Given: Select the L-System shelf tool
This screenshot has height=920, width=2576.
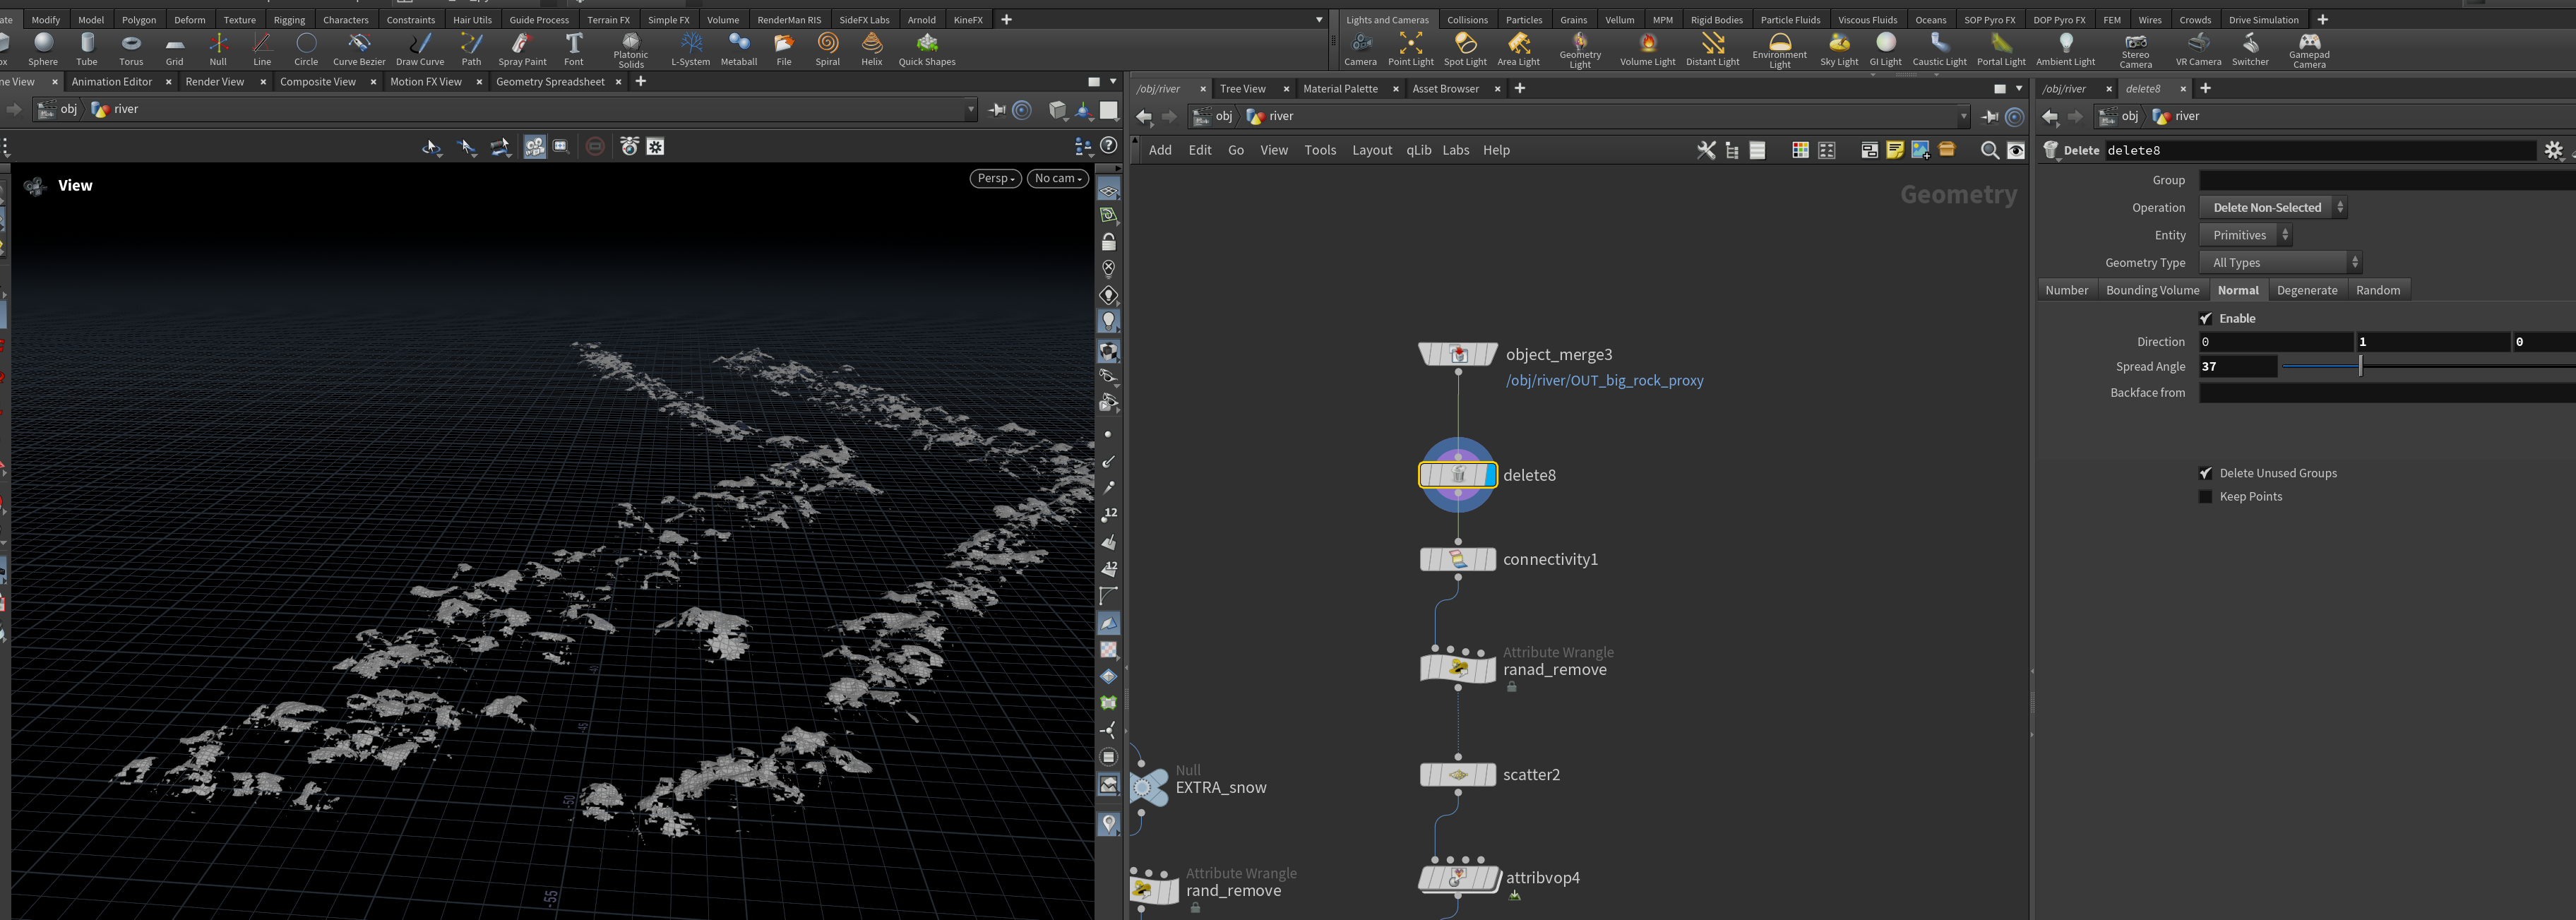Looking at the screenshot, I should tap(690, 49).
